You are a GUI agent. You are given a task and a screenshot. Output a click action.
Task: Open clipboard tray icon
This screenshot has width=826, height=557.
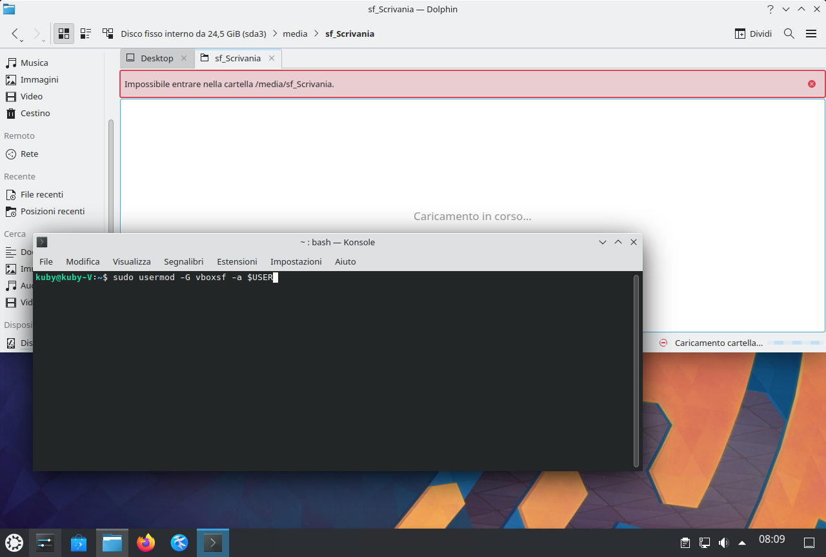[x=685, y=543]
